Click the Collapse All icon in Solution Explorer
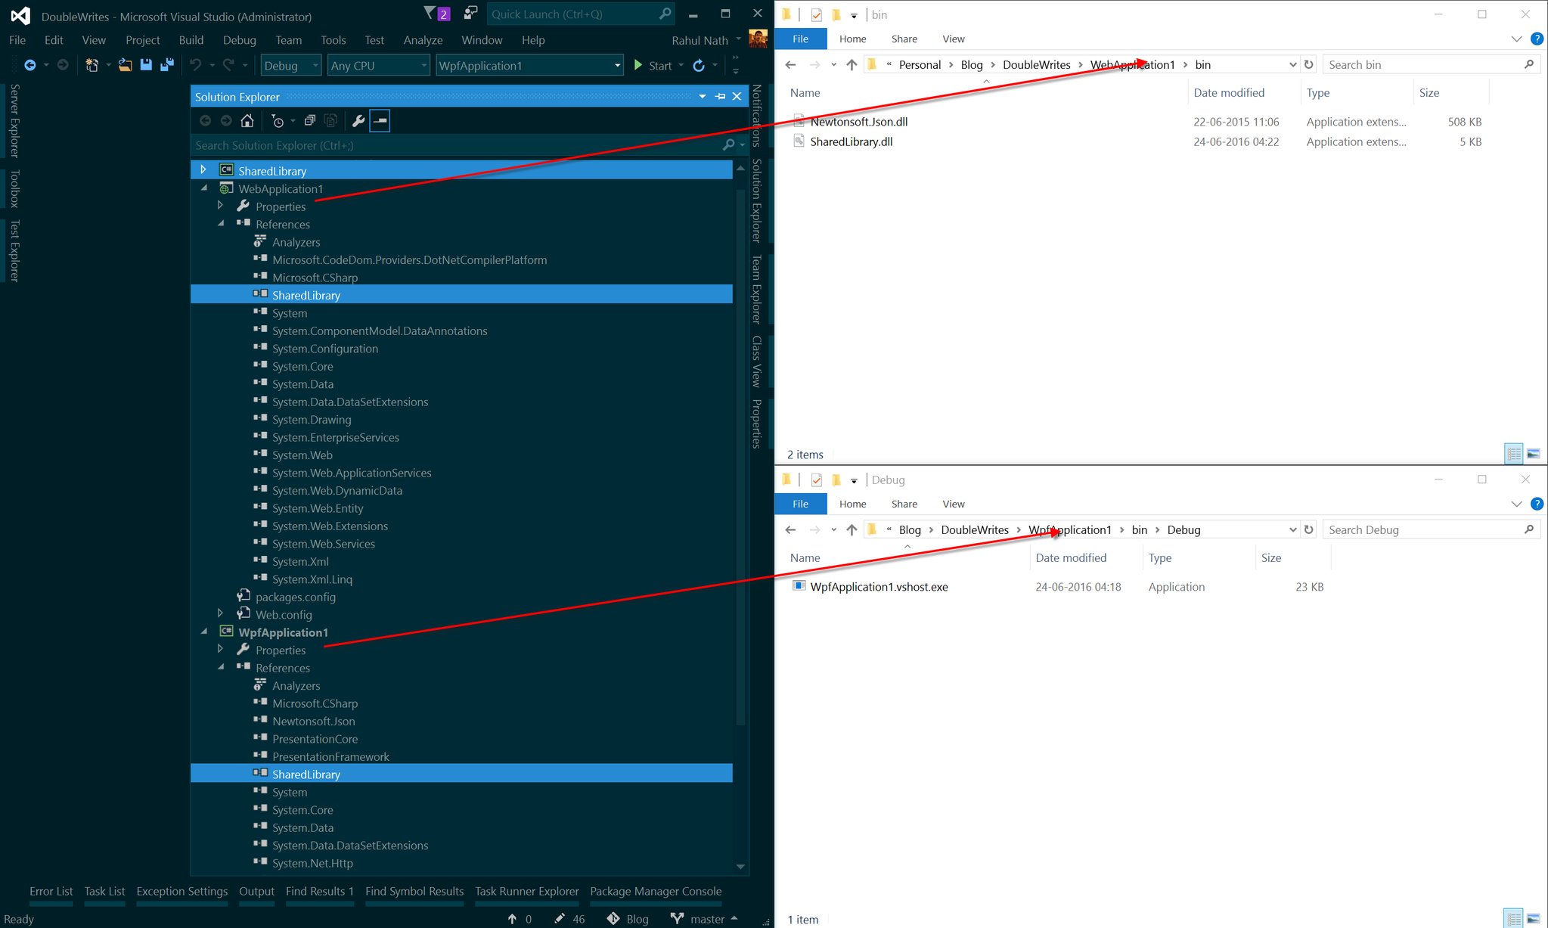This screenshot has height=928, width=1548. pos(309,120)
